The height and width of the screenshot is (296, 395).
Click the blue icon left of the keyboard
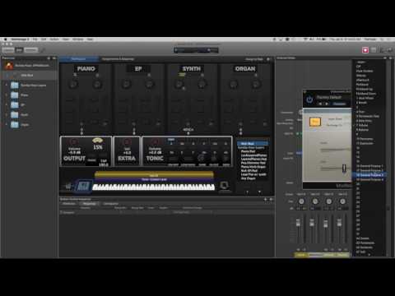pos(83,186)
